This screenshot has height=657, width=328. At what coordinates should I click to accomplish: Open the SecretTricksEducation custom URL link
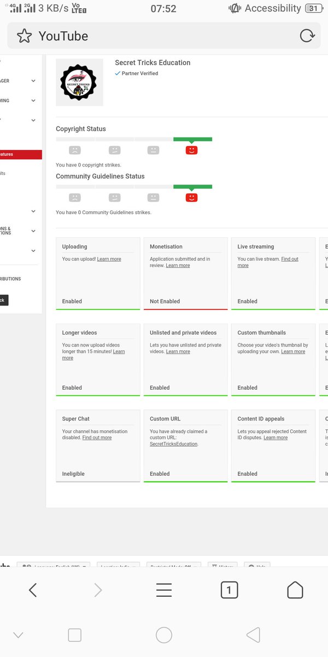coord(174,444)
